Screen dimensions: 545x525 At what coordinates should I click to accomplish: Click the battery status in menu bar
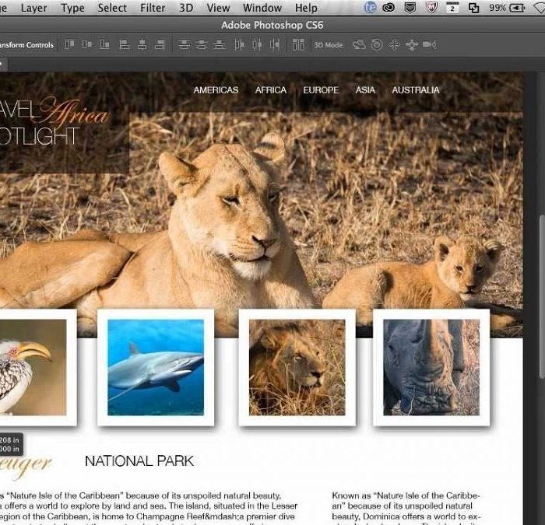pyautogui.click(x=505, y=8)
